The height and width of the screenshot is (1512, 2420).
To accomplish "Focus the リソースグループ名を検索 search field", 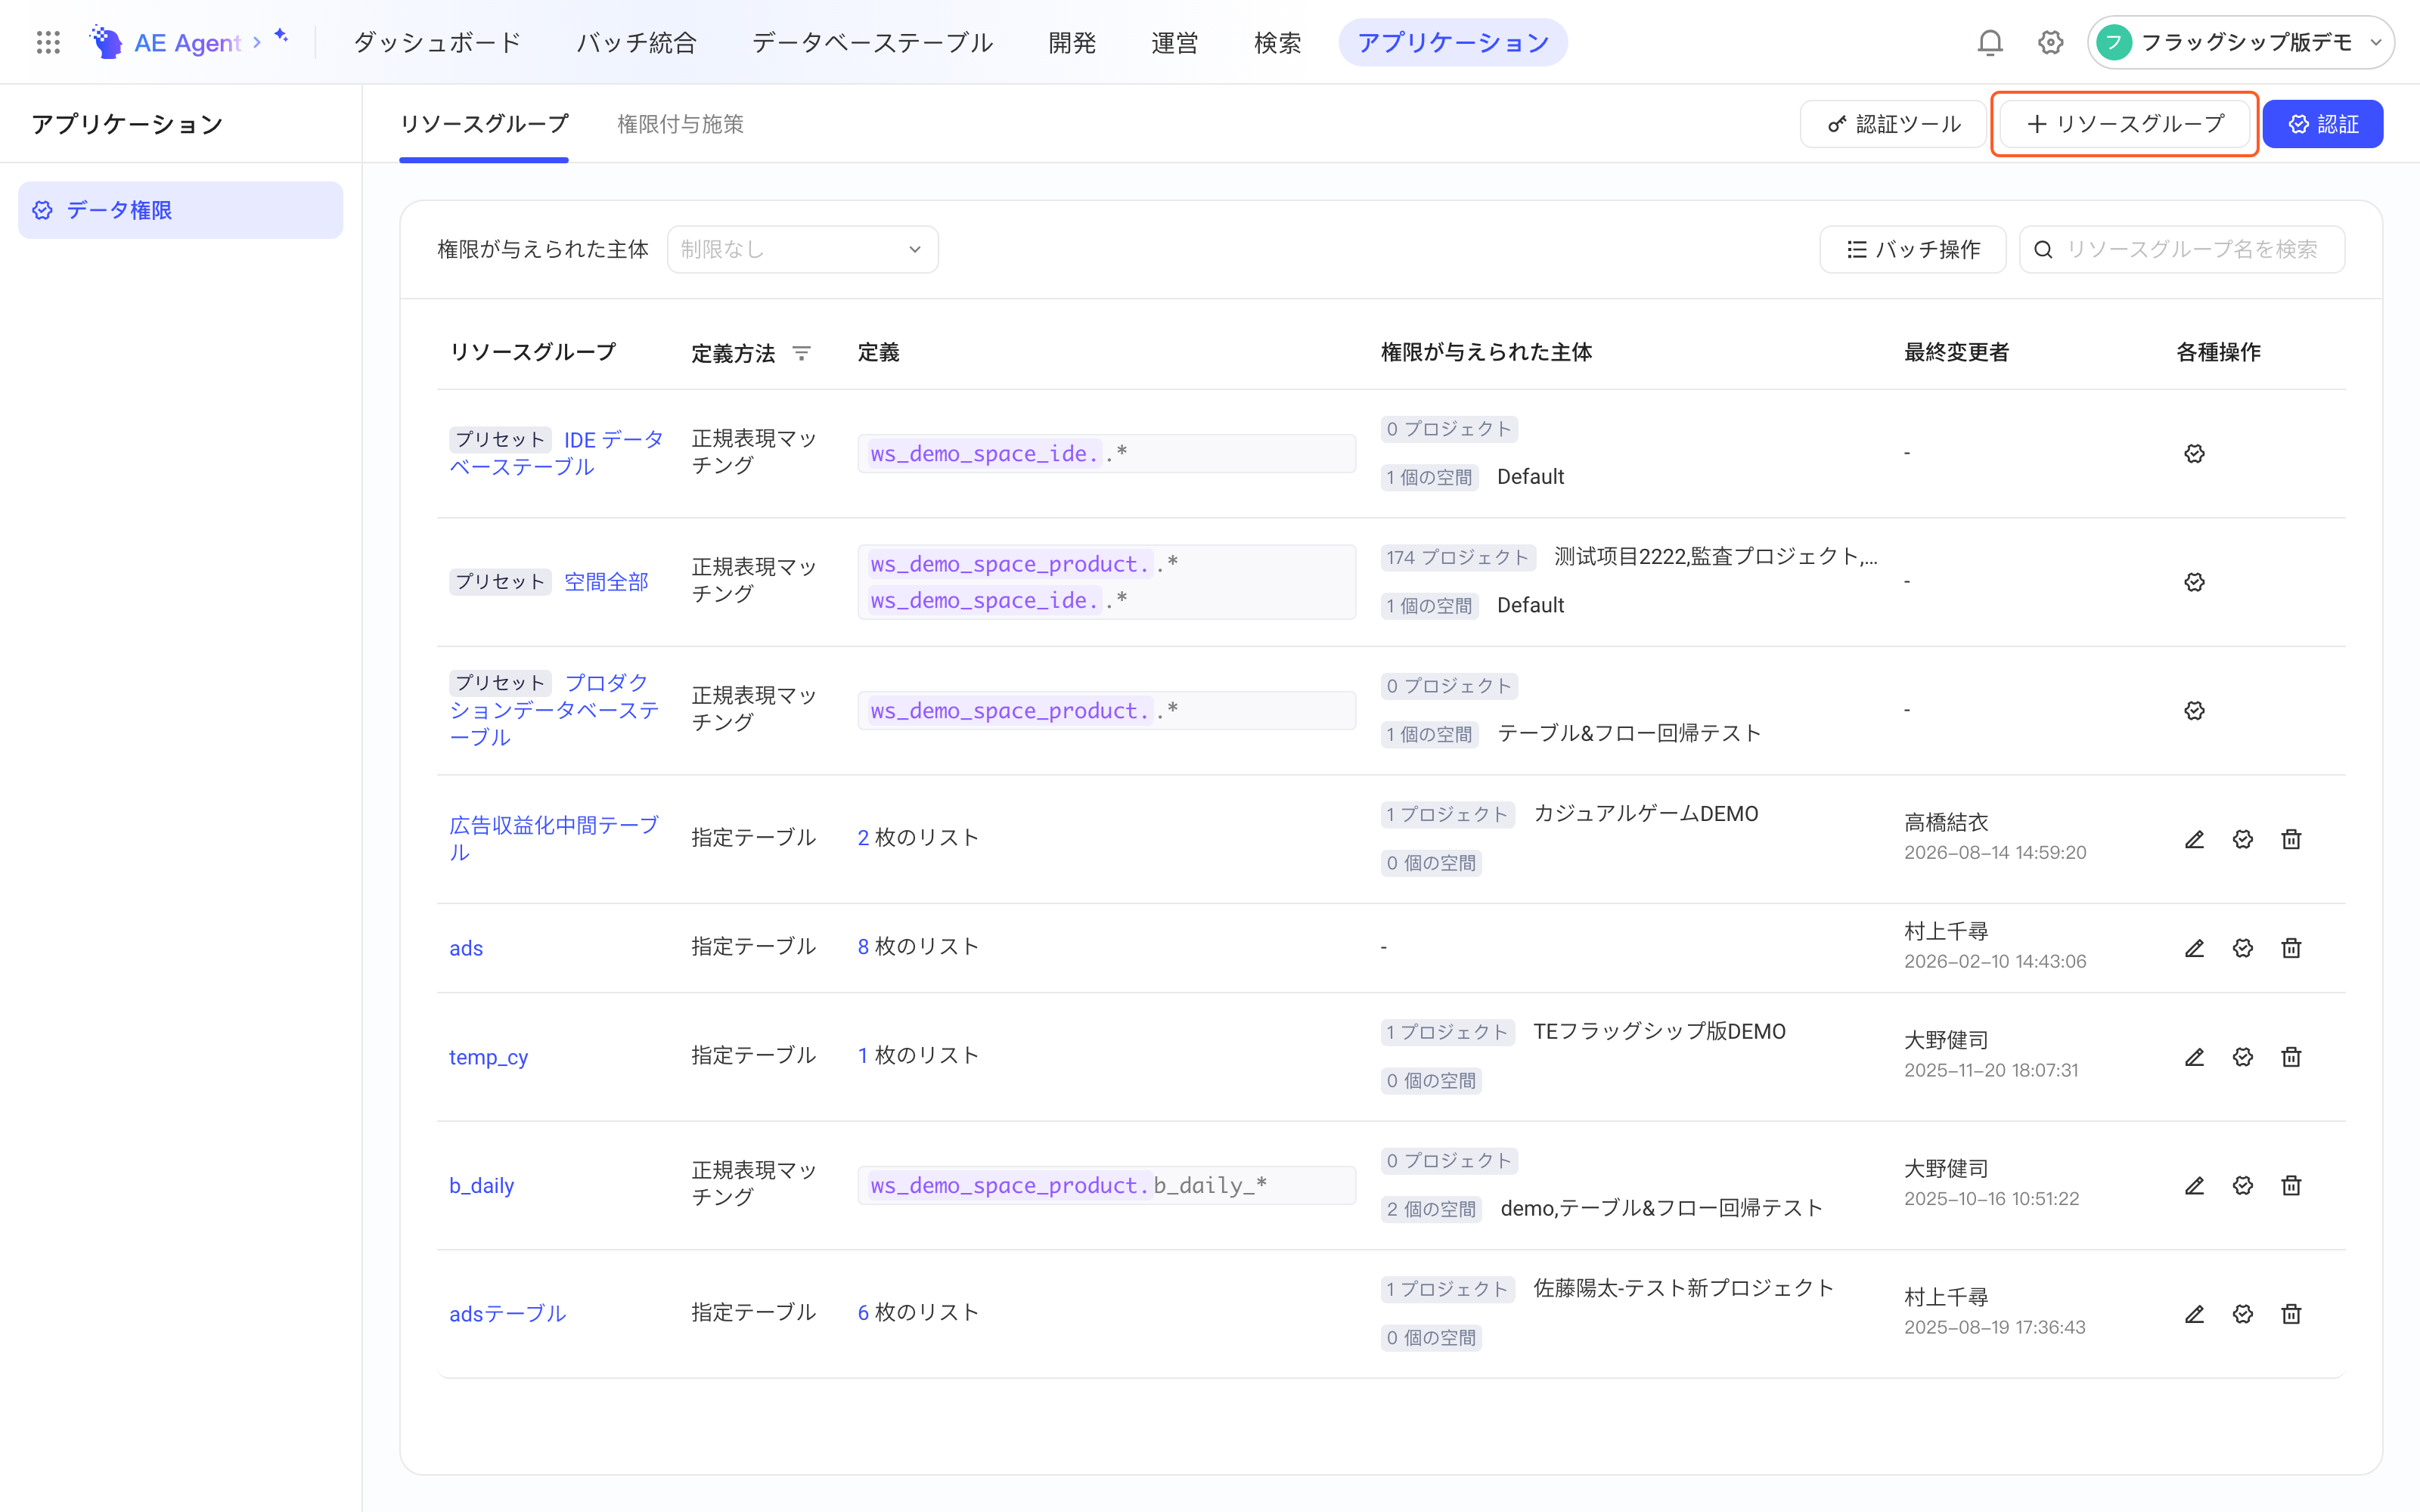I will pos(2182,249).
